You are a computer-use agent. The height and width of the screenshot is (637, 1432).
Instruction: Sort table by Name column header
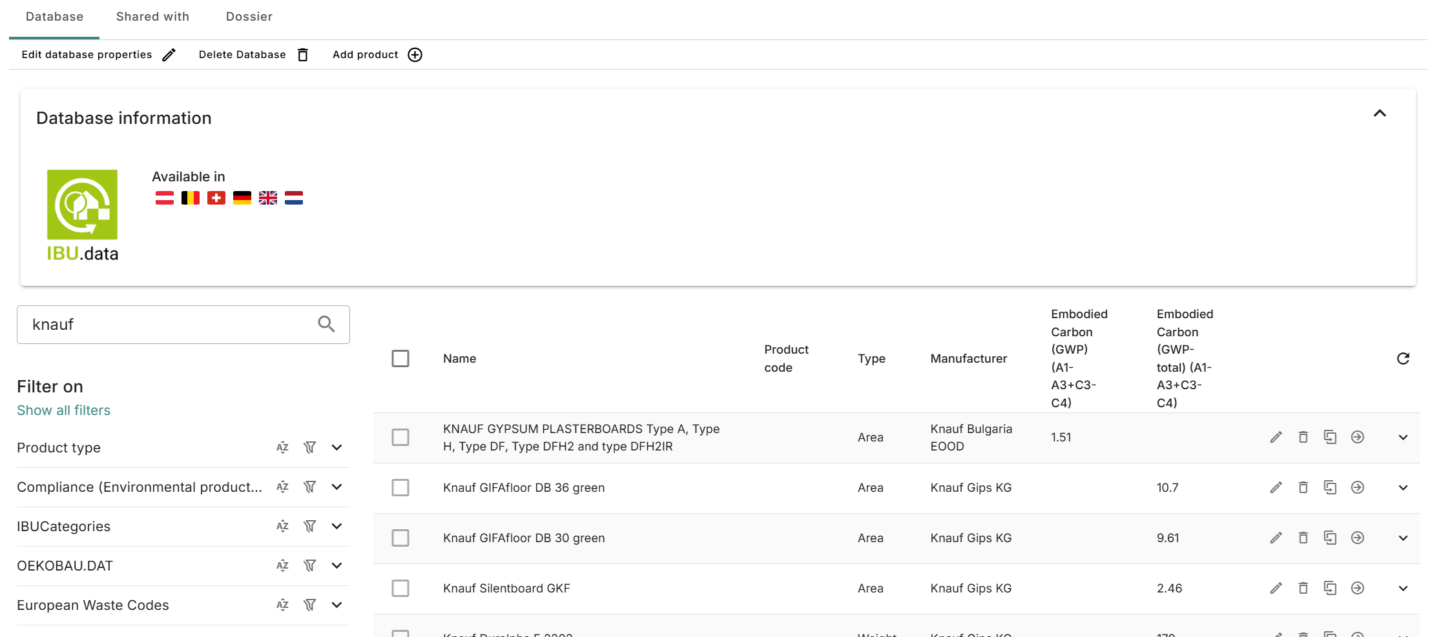pyautogui.click(x=459, y=359)
